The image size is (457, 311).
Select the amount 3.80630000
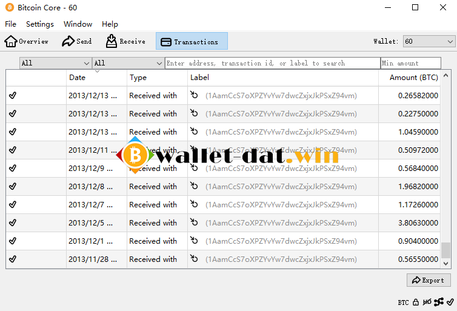click(418, 223)
